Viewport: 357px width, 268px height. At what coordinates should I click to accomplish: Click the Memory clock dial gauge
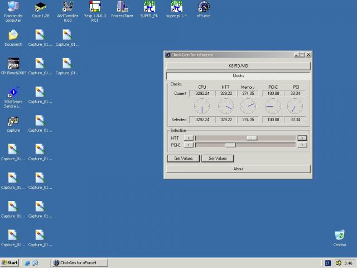coord(248,107)
